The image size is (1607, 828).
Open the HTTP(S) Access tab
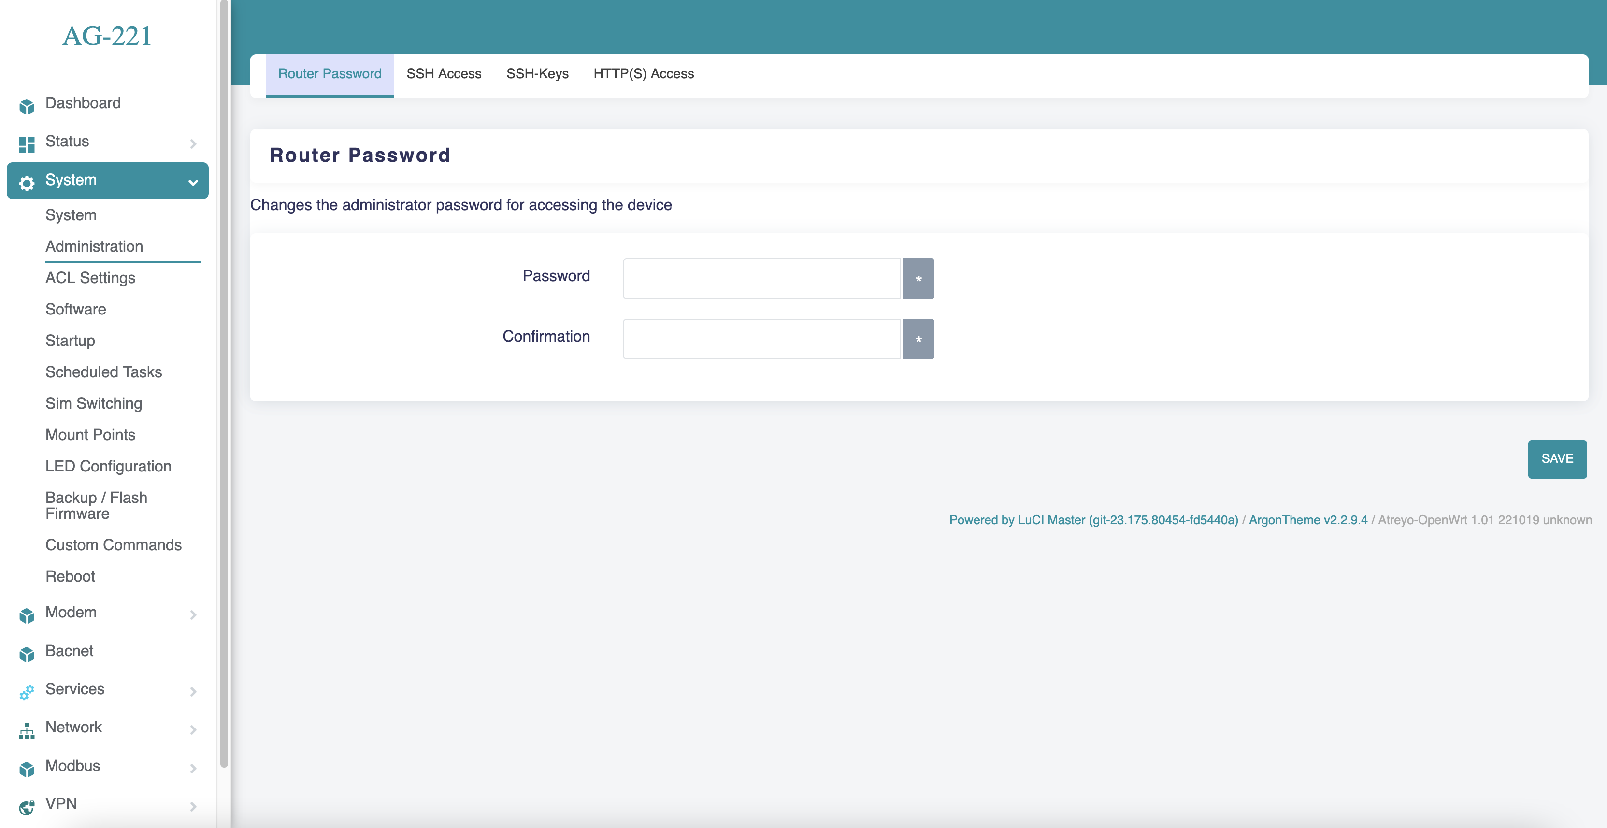click(x=643, y=73)
